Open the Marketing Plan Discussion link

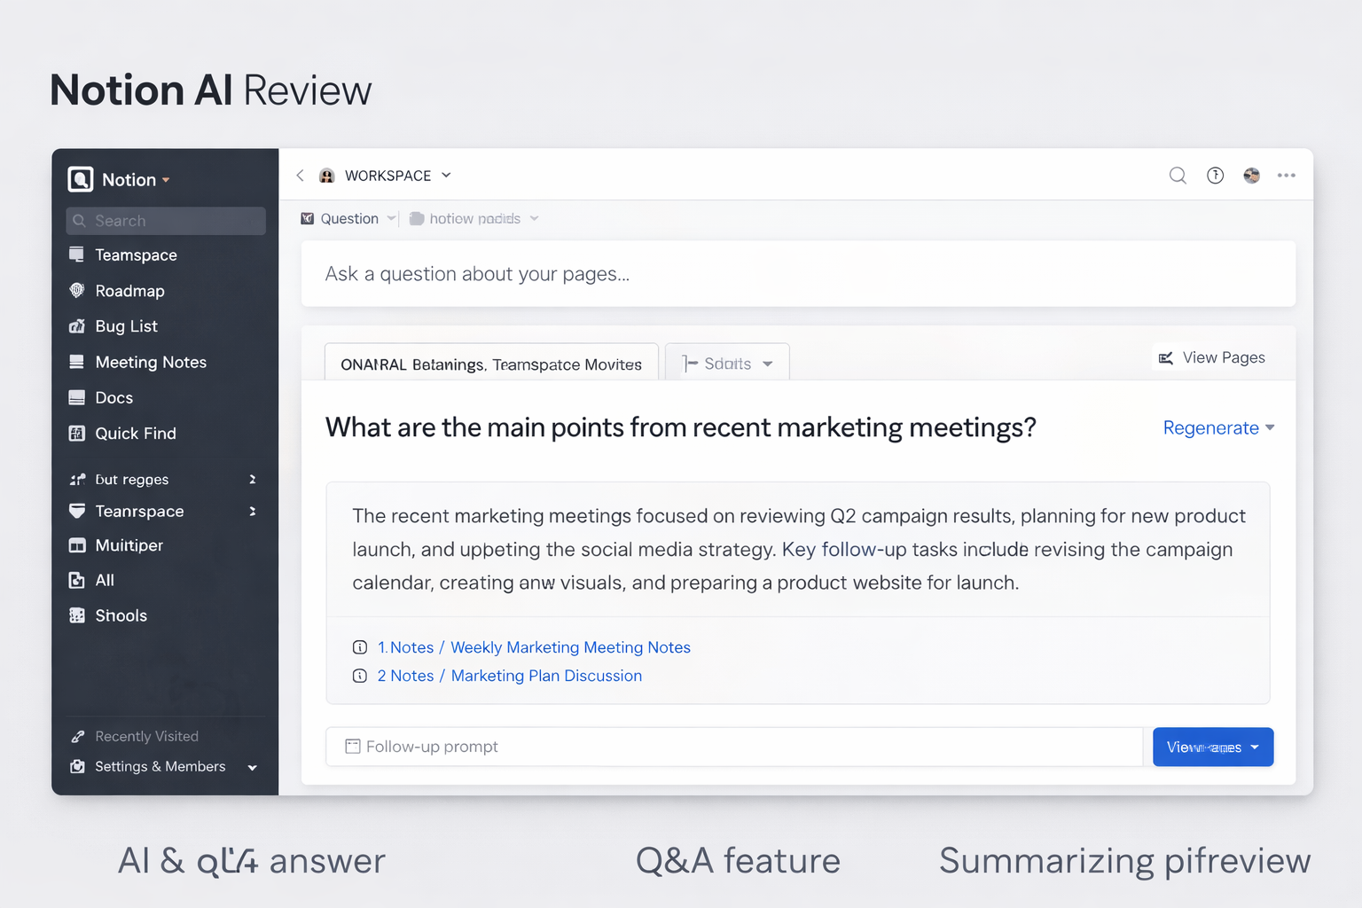click(x=546, y=676)
